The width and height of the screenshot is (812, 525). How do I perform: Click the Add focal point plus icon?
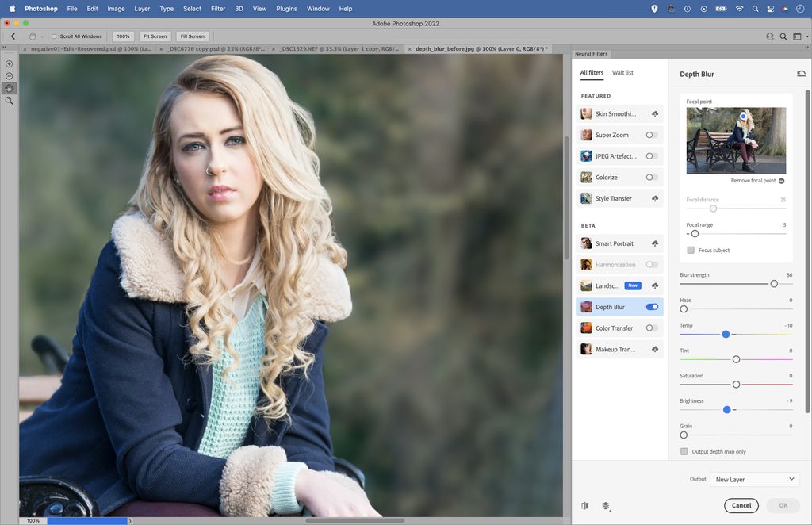pos(9,63)
